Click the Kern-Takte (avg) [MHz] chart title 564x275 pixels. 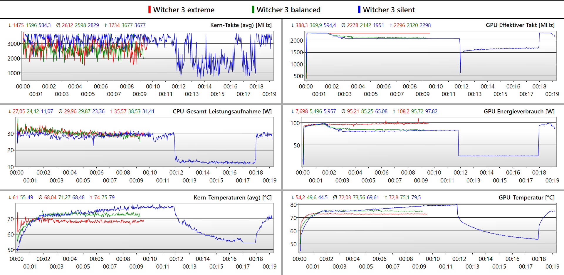(241, 25)
